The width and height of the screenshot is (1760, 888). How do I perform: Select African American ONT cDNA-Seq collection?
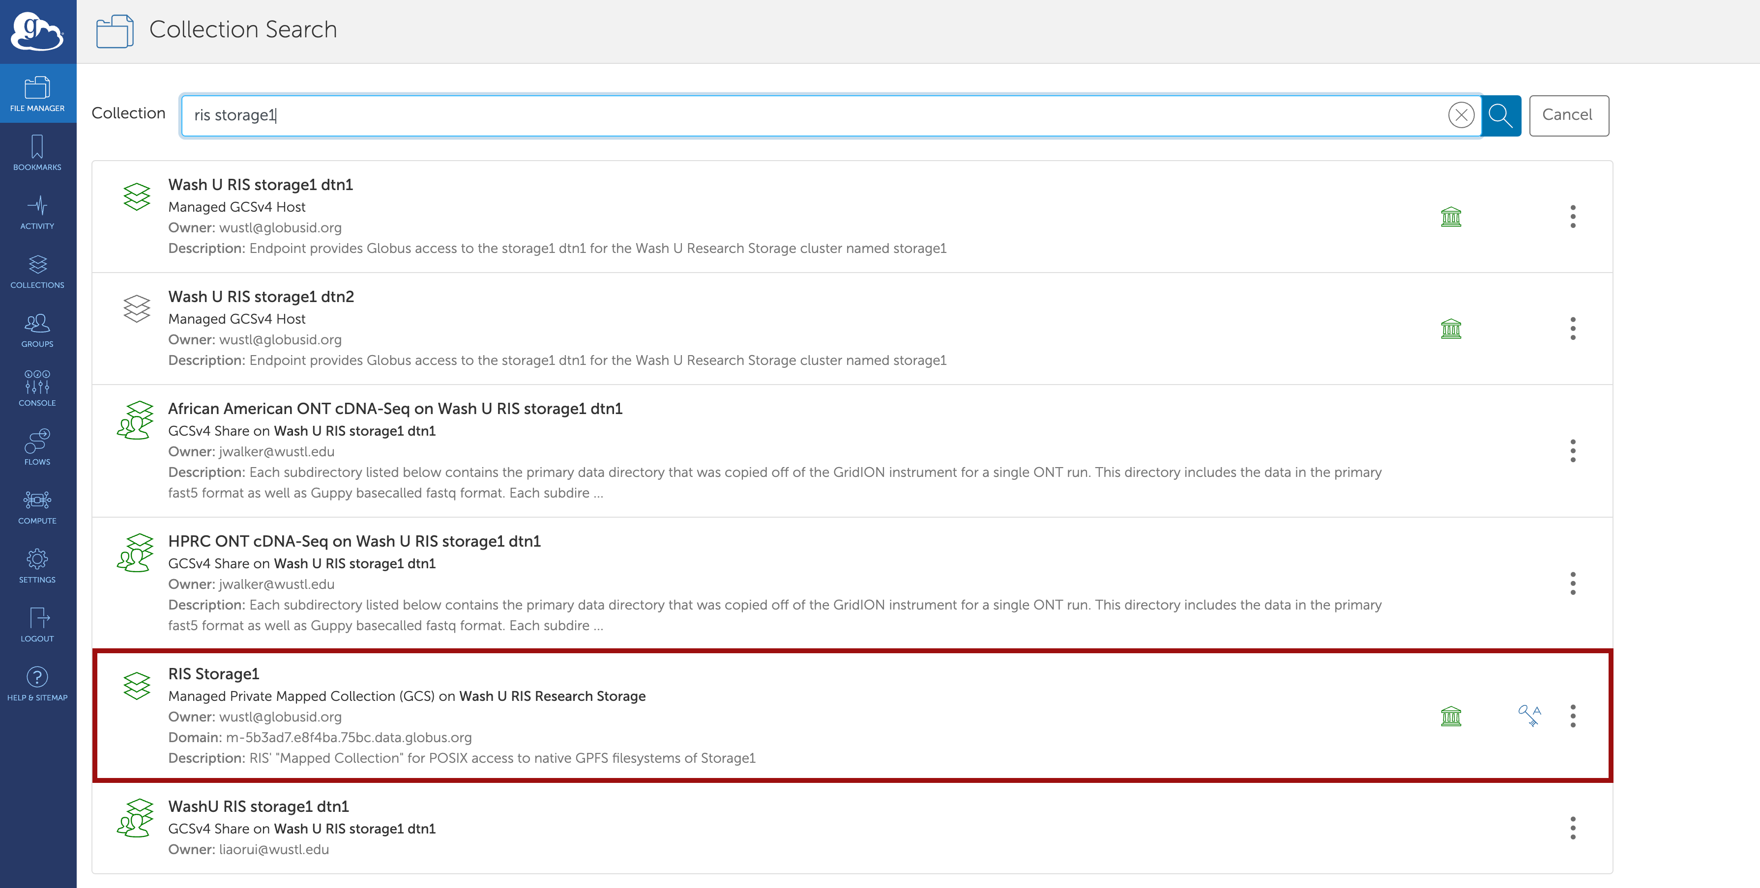click(x=395, y=408)
